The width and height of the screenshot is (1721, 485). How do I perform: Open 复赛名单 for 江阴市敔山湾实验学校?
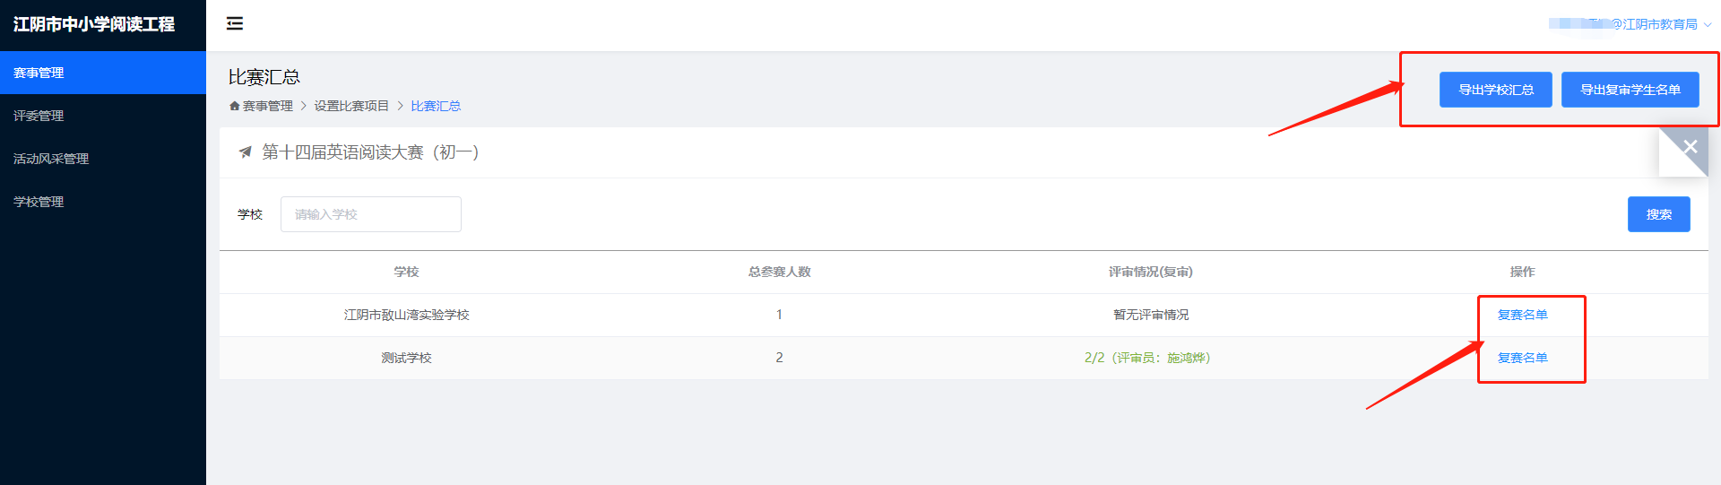[x=1522, y=315]
